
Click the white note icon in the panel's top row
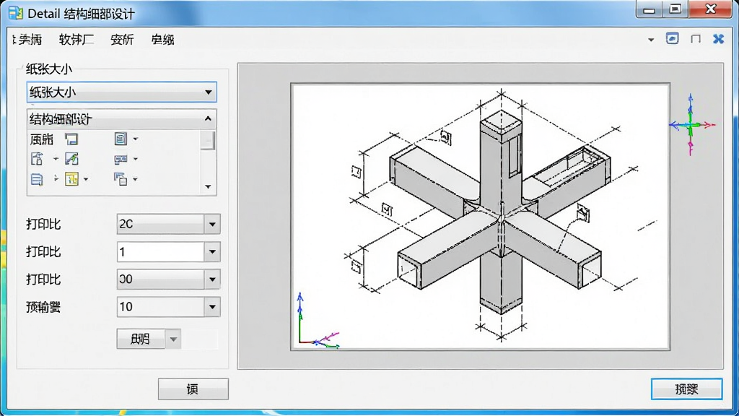click(71, 139)
